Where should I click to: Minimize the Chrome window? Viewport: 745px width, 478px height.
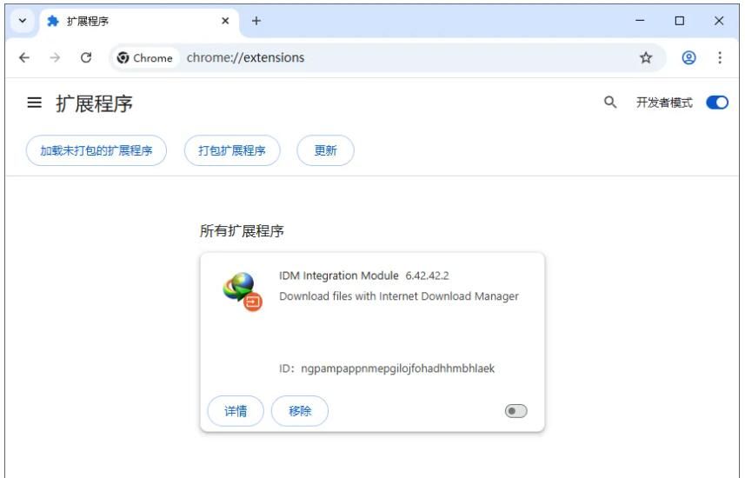coord(640,21)
